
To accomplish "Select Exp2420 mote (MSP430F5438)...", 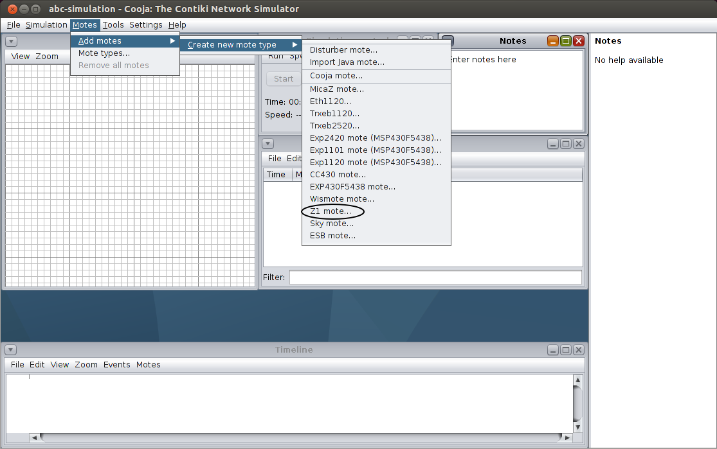I will point(376,138).
